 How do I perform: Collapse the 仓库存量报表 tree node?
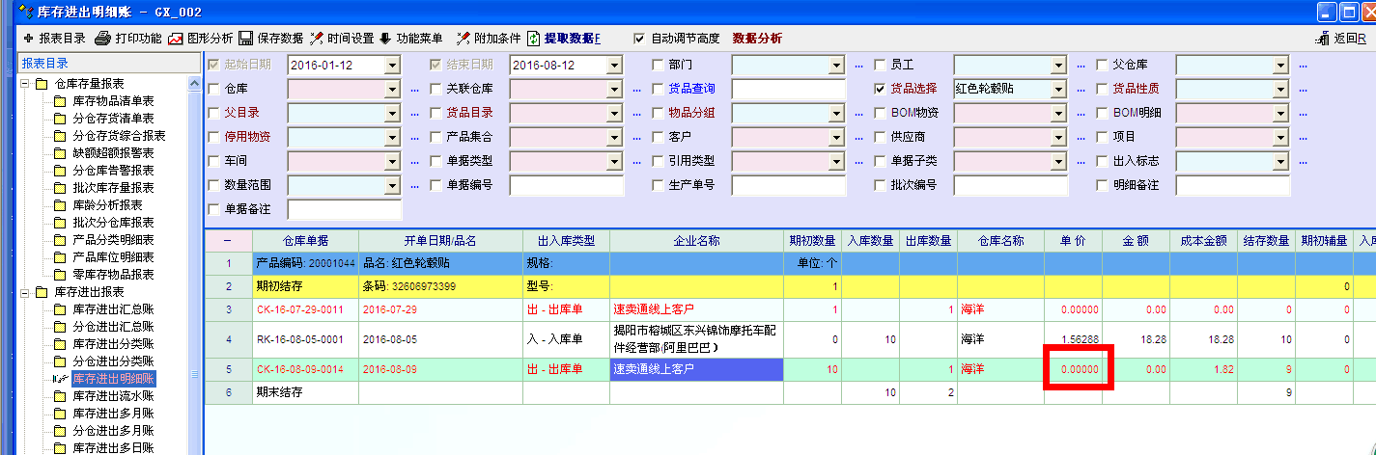tap(24, 84)
